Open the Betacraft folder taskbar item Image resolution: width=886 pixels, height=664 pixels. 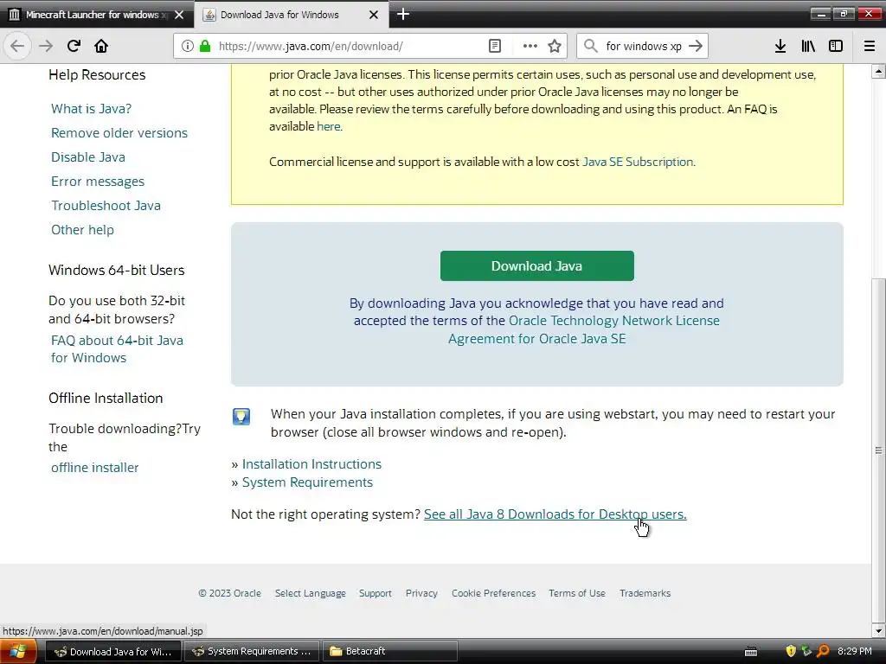point(390,652)
